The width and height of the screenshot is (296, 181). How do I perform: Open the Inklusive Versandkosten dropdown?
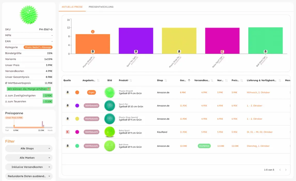29,167
